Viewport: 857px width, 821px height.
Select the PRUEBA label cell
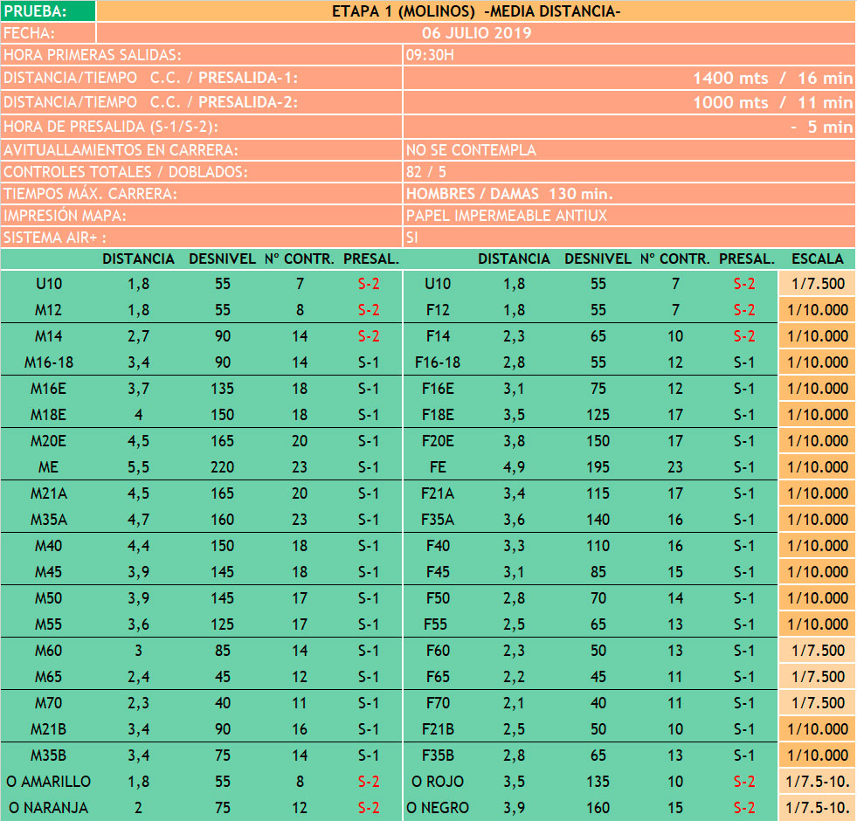tap(48, 11)
